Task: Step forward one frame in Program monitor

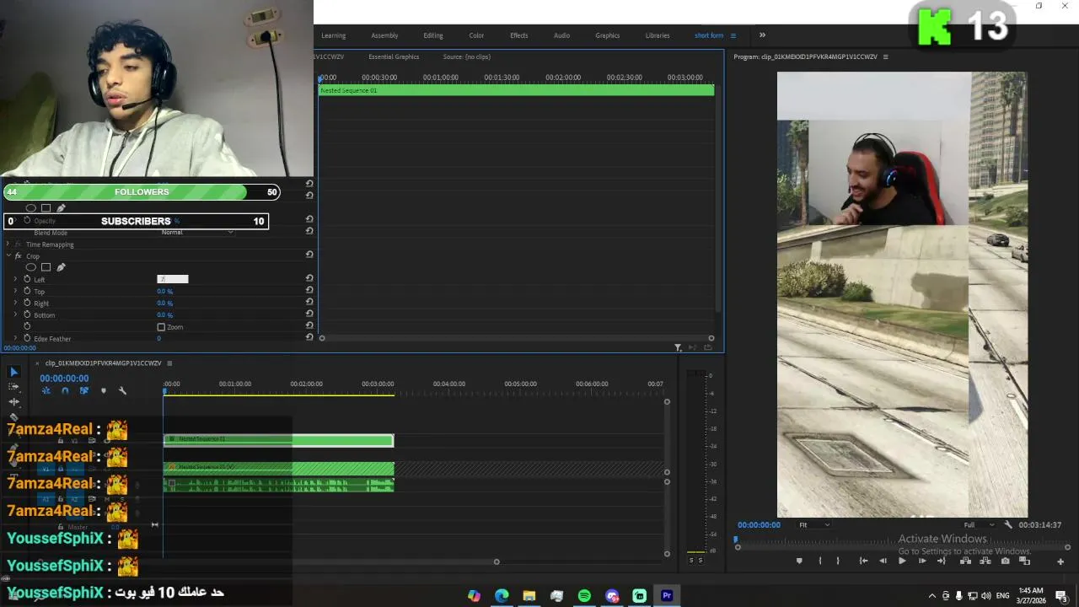Action: [x=922, y=561]
